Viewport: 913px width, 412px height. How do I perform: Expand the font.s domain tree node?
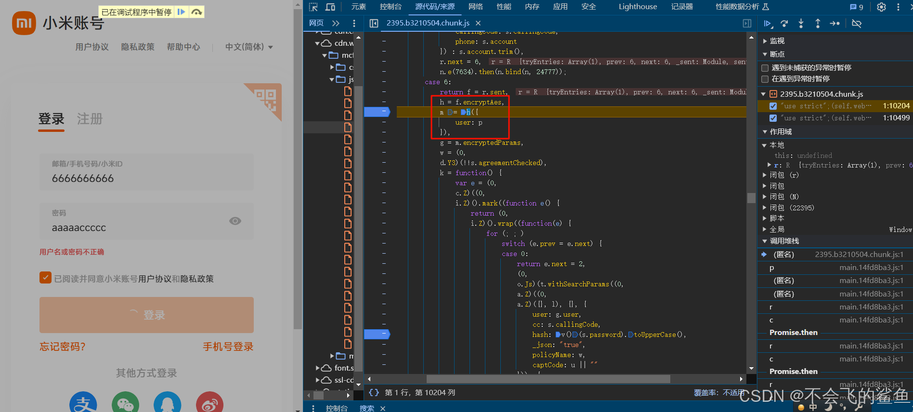click(x=318, y=368)
